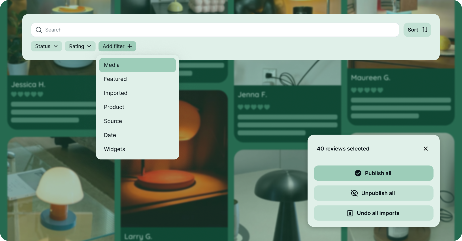Close the reviews selected panel

(426, 149)
